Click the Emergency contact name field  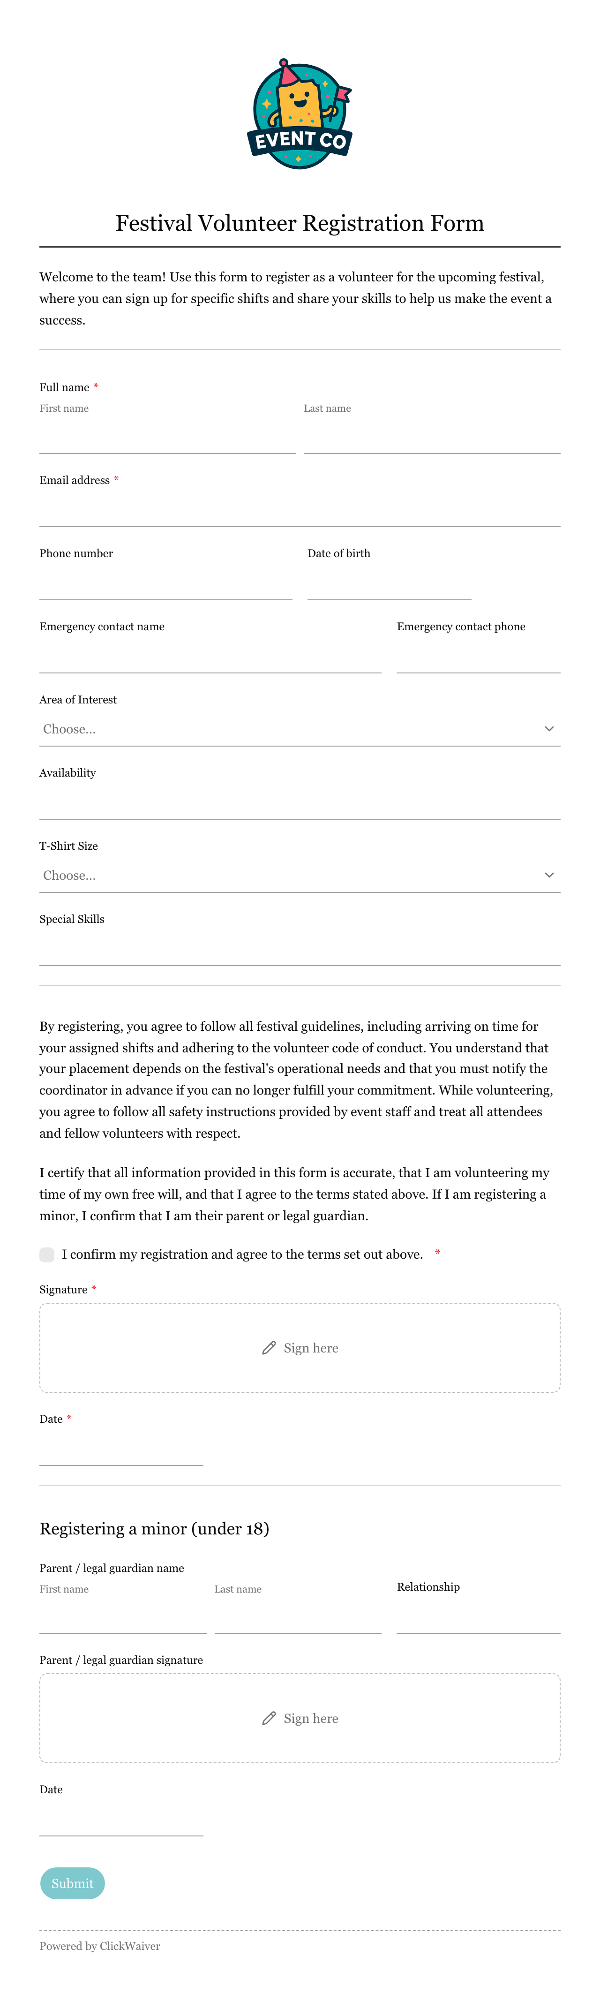pyautogui.click(x=210, y=657)
